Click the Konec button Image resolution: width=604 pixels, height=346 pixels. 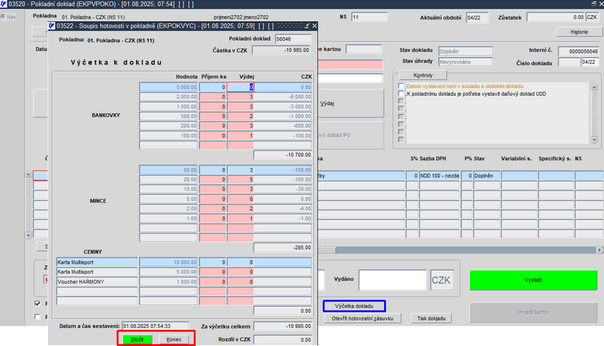coord(174,339)
